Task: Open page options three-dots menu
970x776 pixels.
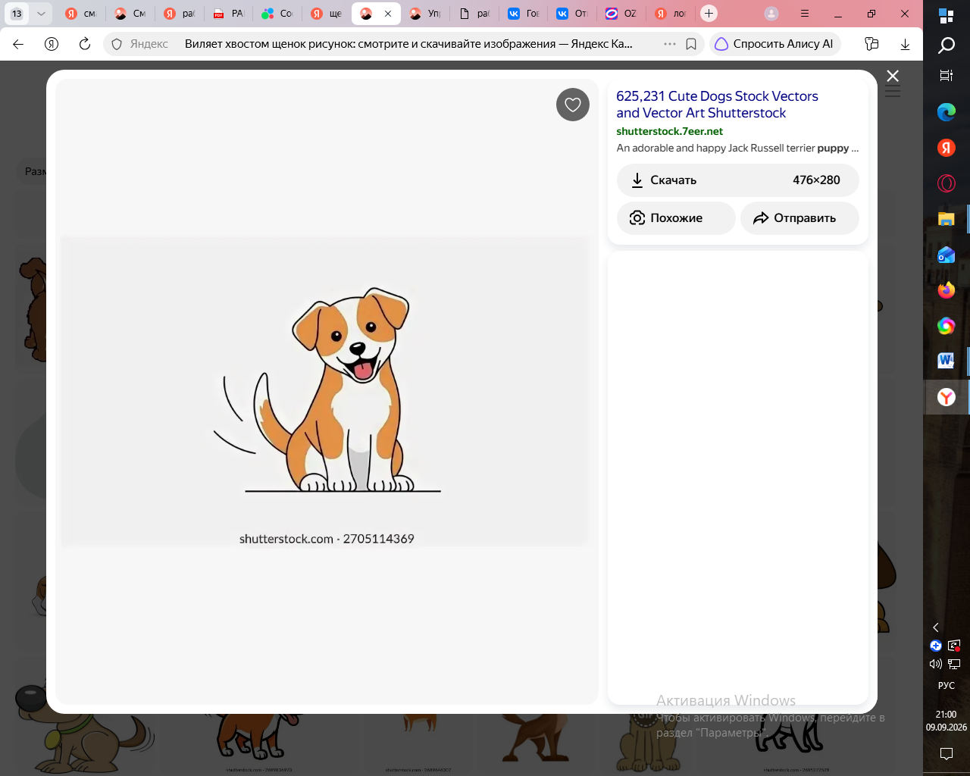Action: [x=670, y=44]
